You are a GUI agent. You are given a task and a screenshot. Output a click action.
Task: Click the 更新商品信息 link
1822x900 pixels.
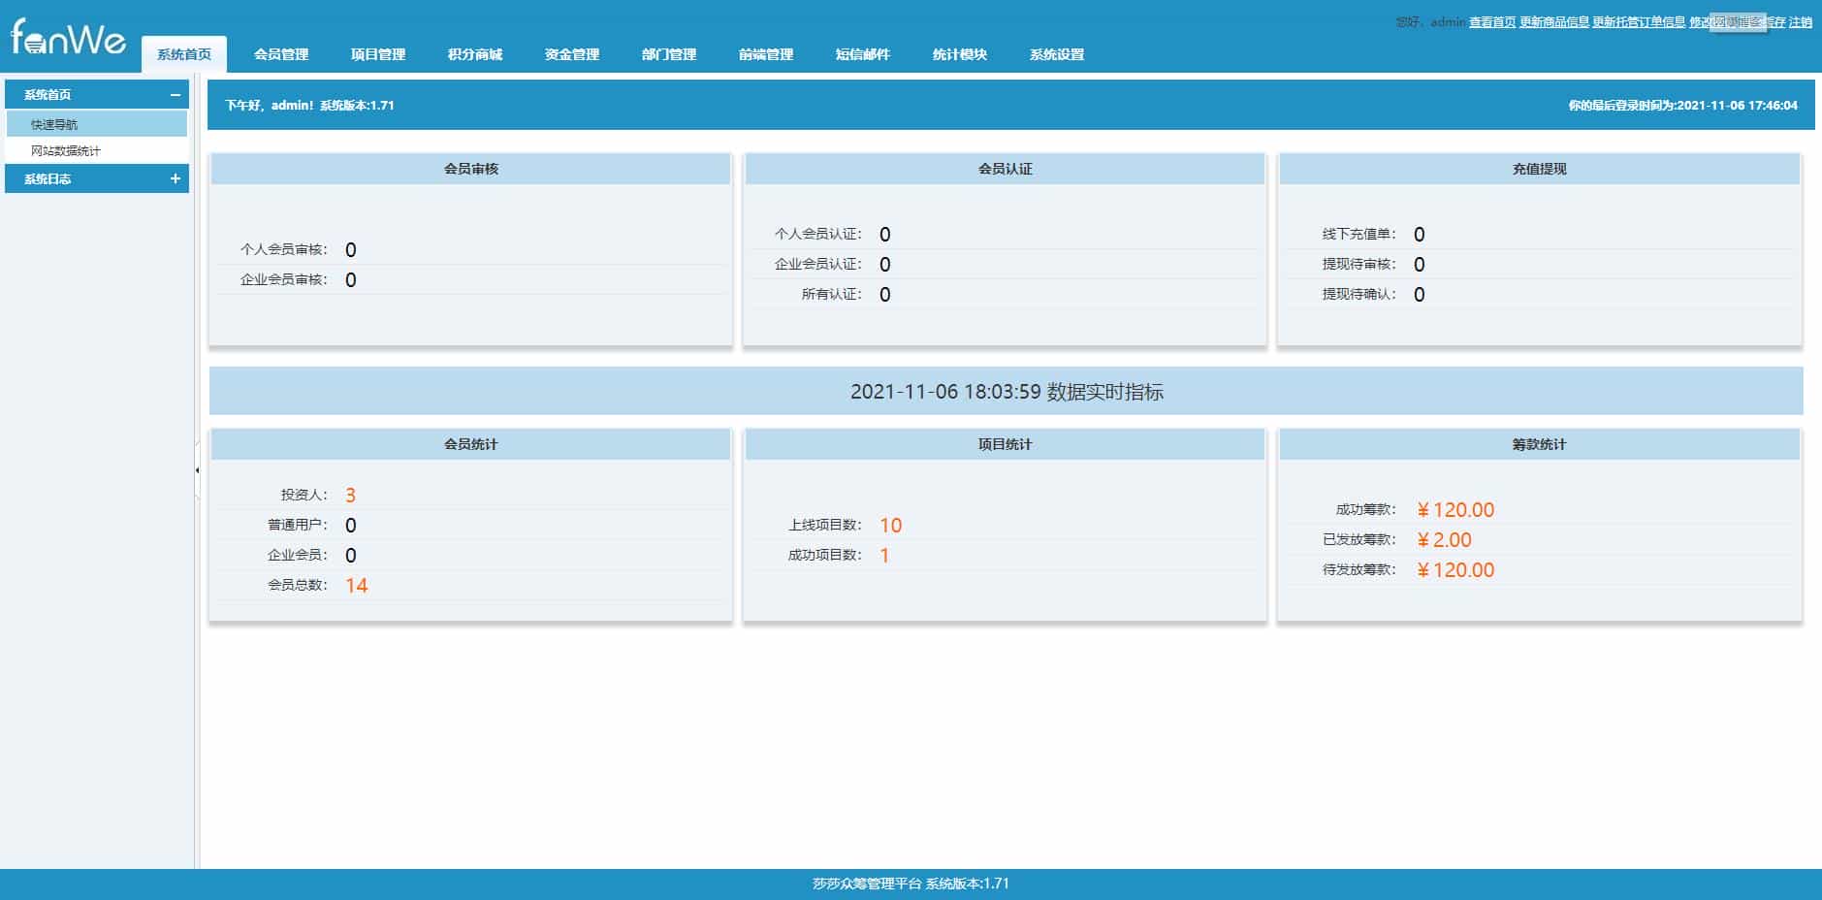point(1554,22)
